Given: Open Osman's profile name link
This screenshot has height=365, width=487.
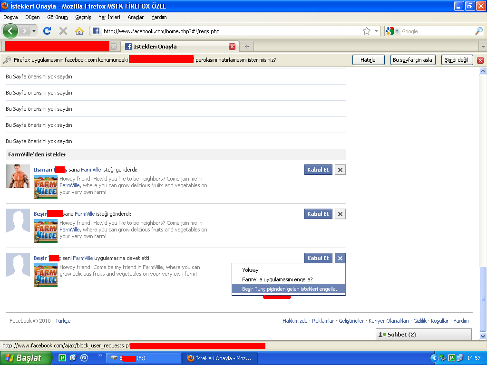Looking at the screenshot, I should click(50, 170).
